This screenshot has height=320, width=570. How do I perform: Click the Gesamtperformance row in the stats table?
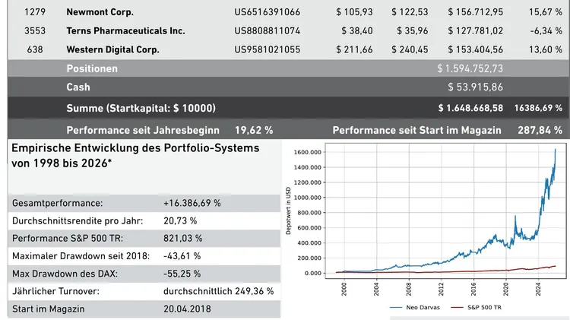point(58,204)
